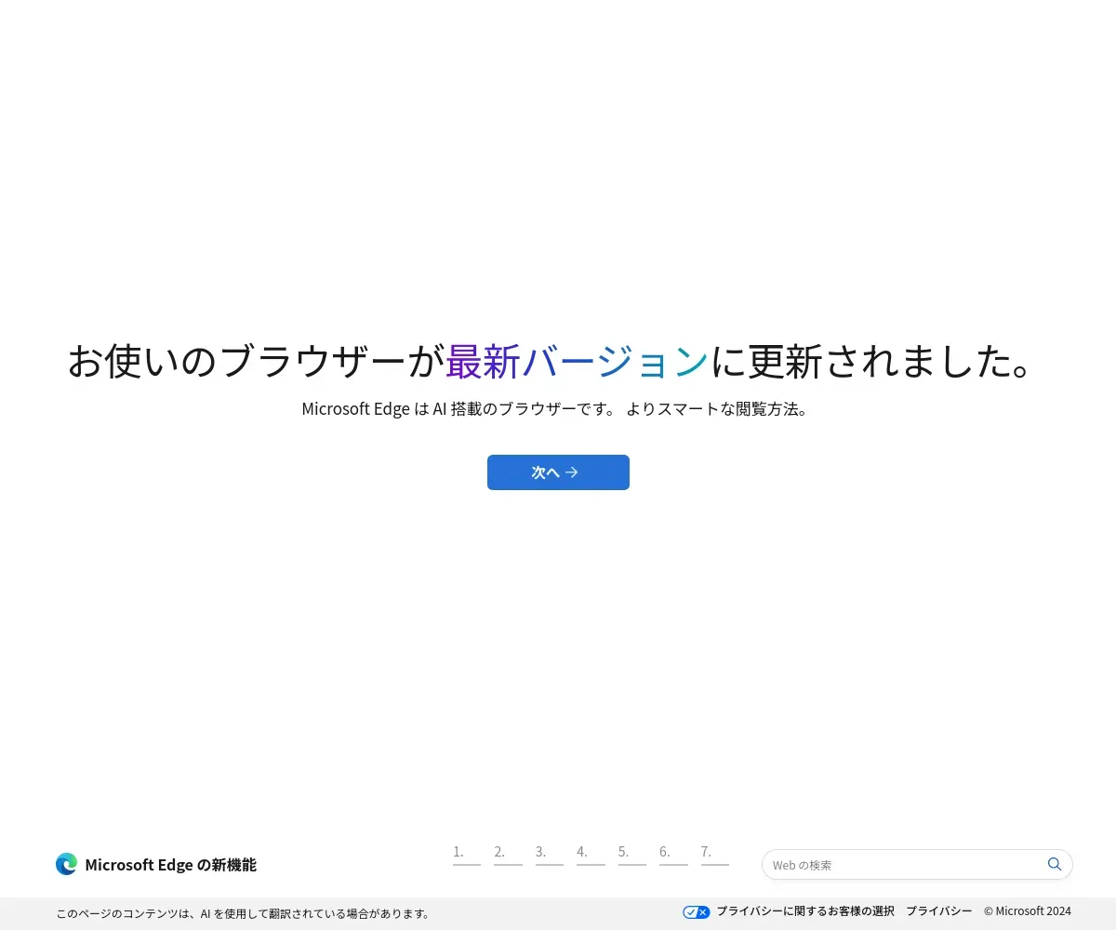Screen dimensions: 1116x930
Task: Go to step 1 in pagination
Action: tap(467, 854)
